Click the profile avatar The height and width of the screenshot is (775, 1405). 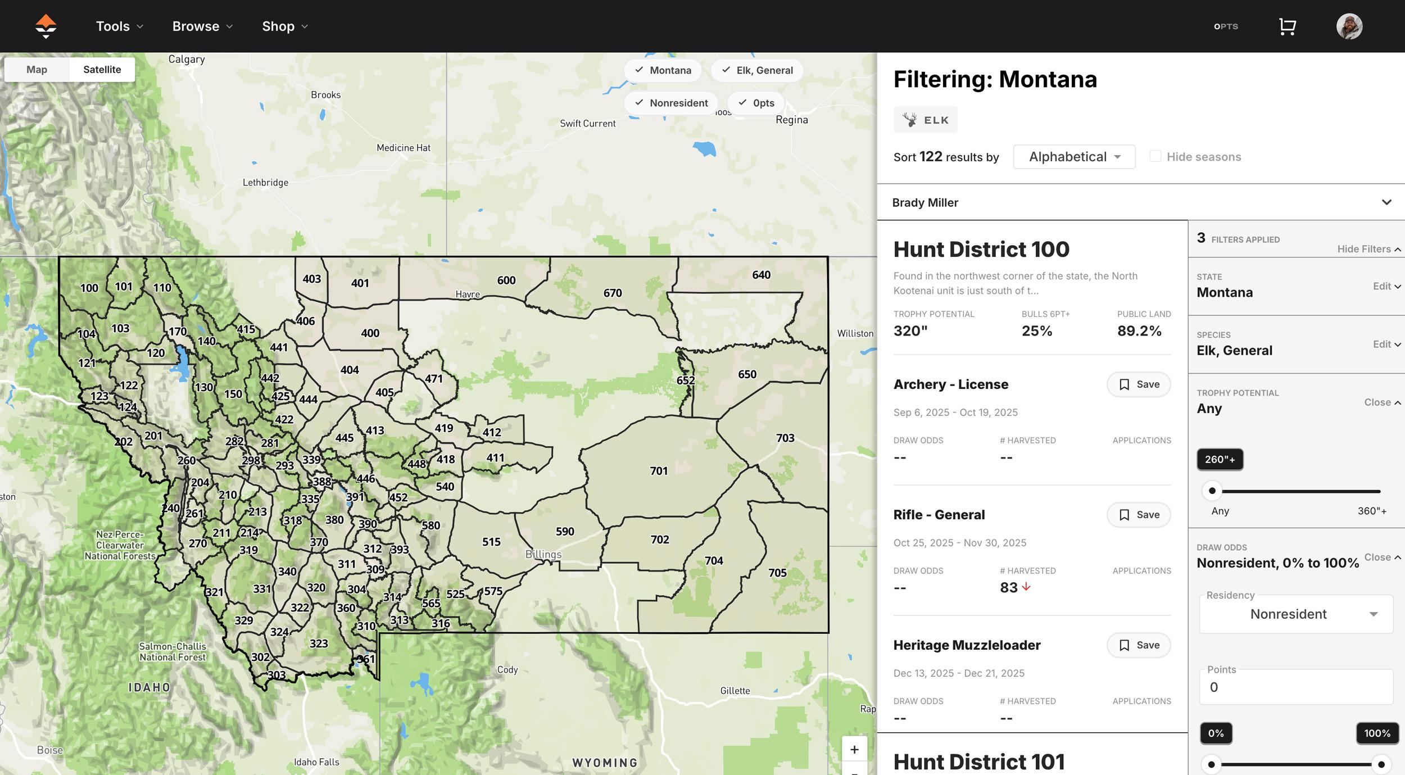coord(1349,26)
